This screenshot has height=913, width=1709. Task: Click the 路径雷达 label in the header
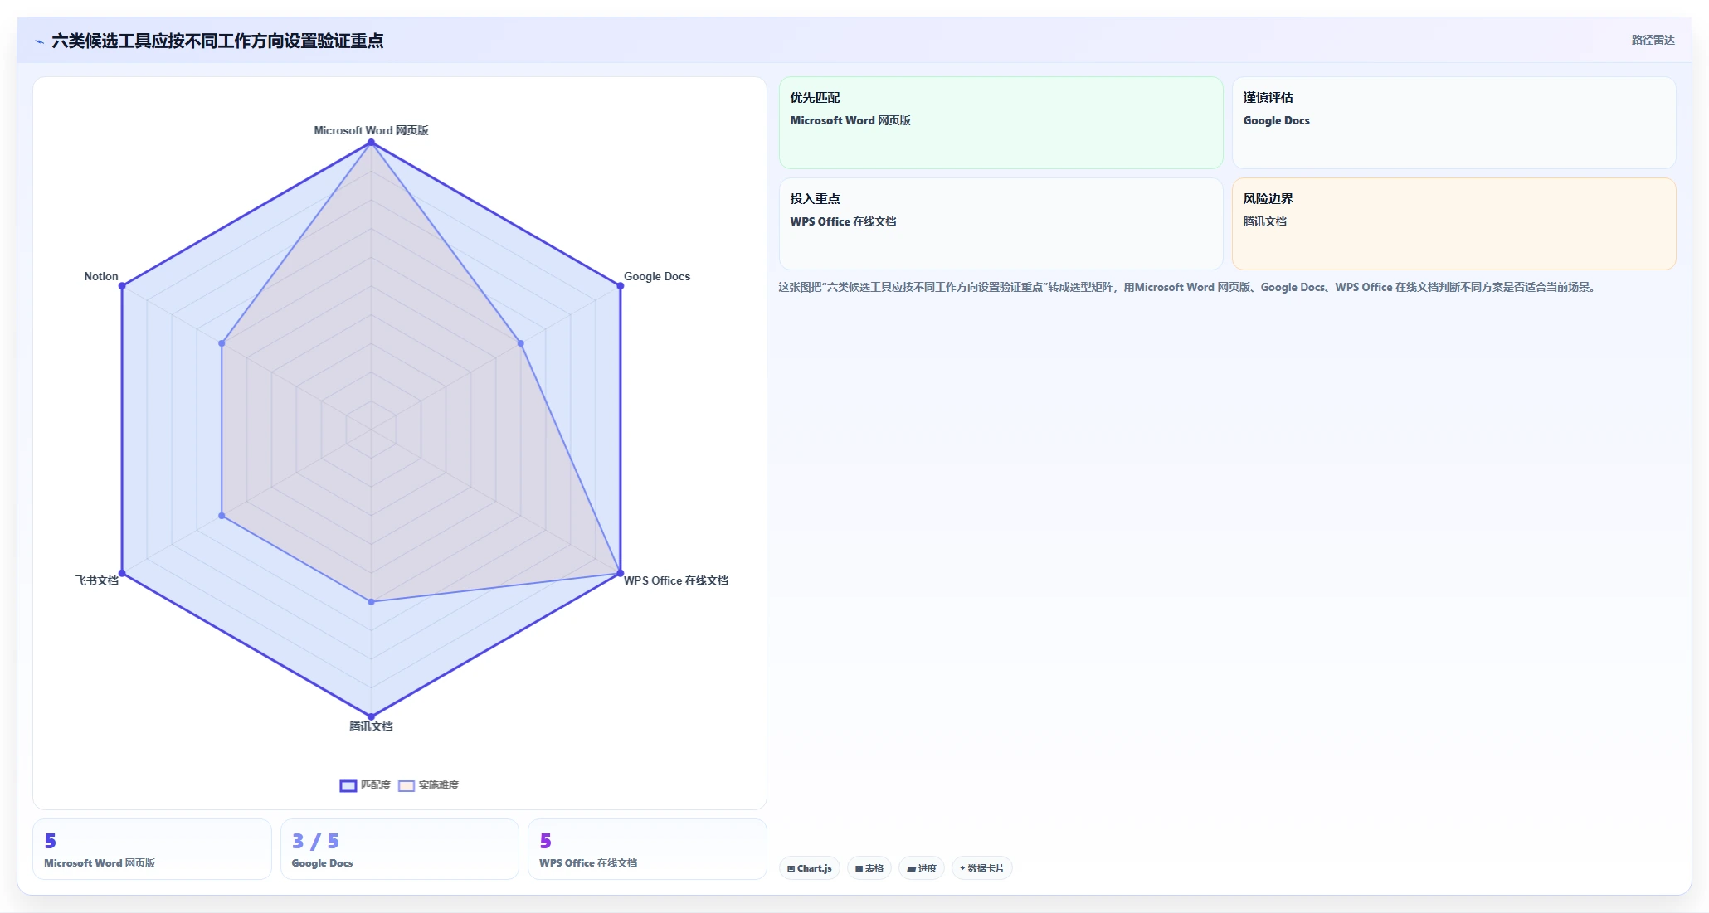(1653, 40)
